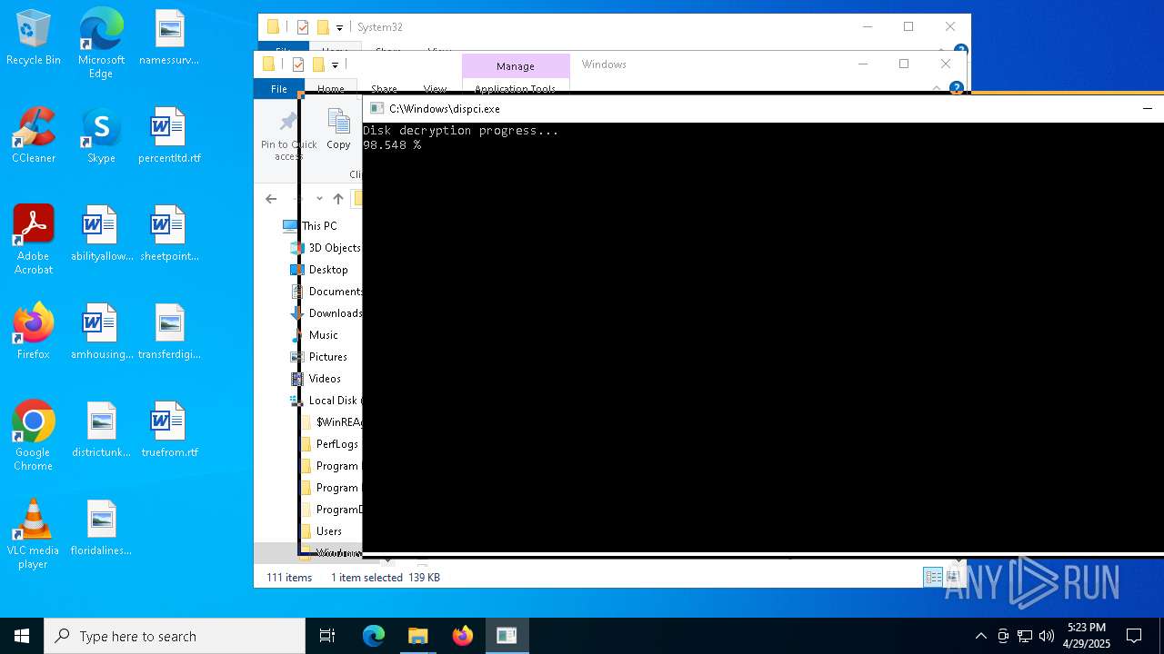Viewport: 1164px width, 654px height.
Task: Open Customize Quick Access Toolbar dropdown in Windows window
Action: click(335, 64)
